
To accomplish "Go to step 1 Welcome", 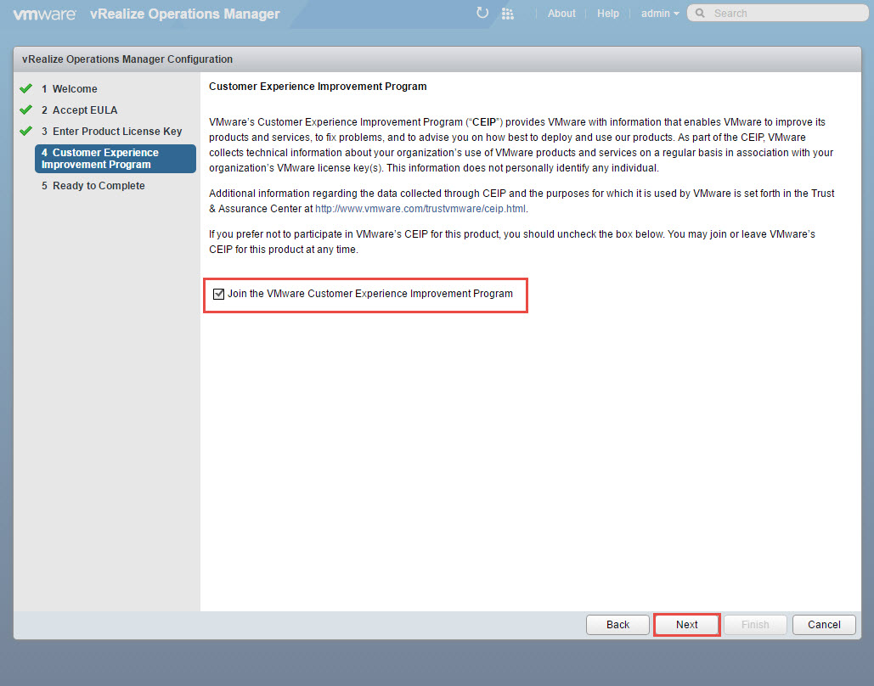I will (x=75, y=88).
